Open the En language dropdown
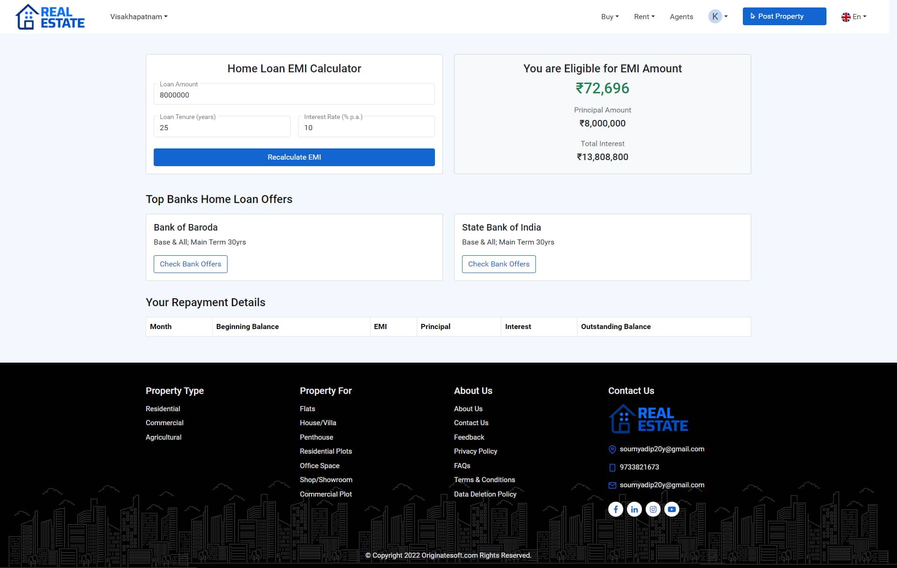This screenshot has height=568, width=897. [x=859, y=17]
